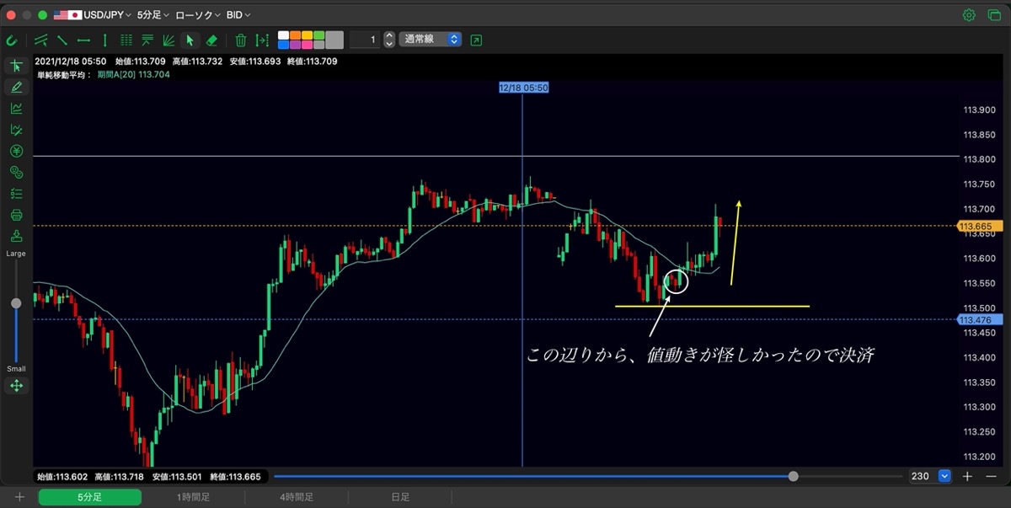This screenshot has width=1011, height=508.
Task: Click the line width number field
Action: click(x=365, y=40)
